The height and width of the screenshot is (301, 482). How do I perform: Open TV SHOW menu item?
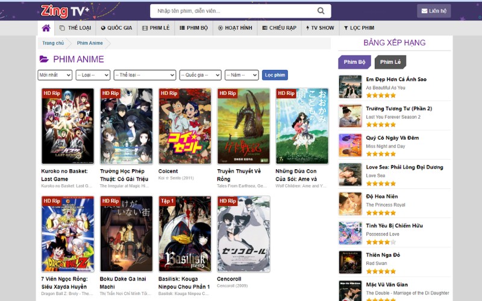pyautogui.click(x=321, y=28)
